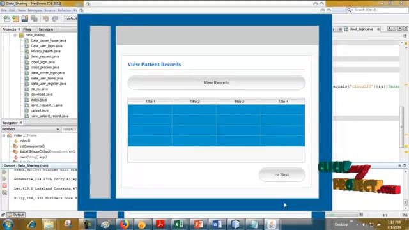409x230 pixels.
Task: Click the Open Project toolbar icon
Action: coord(25,19)
